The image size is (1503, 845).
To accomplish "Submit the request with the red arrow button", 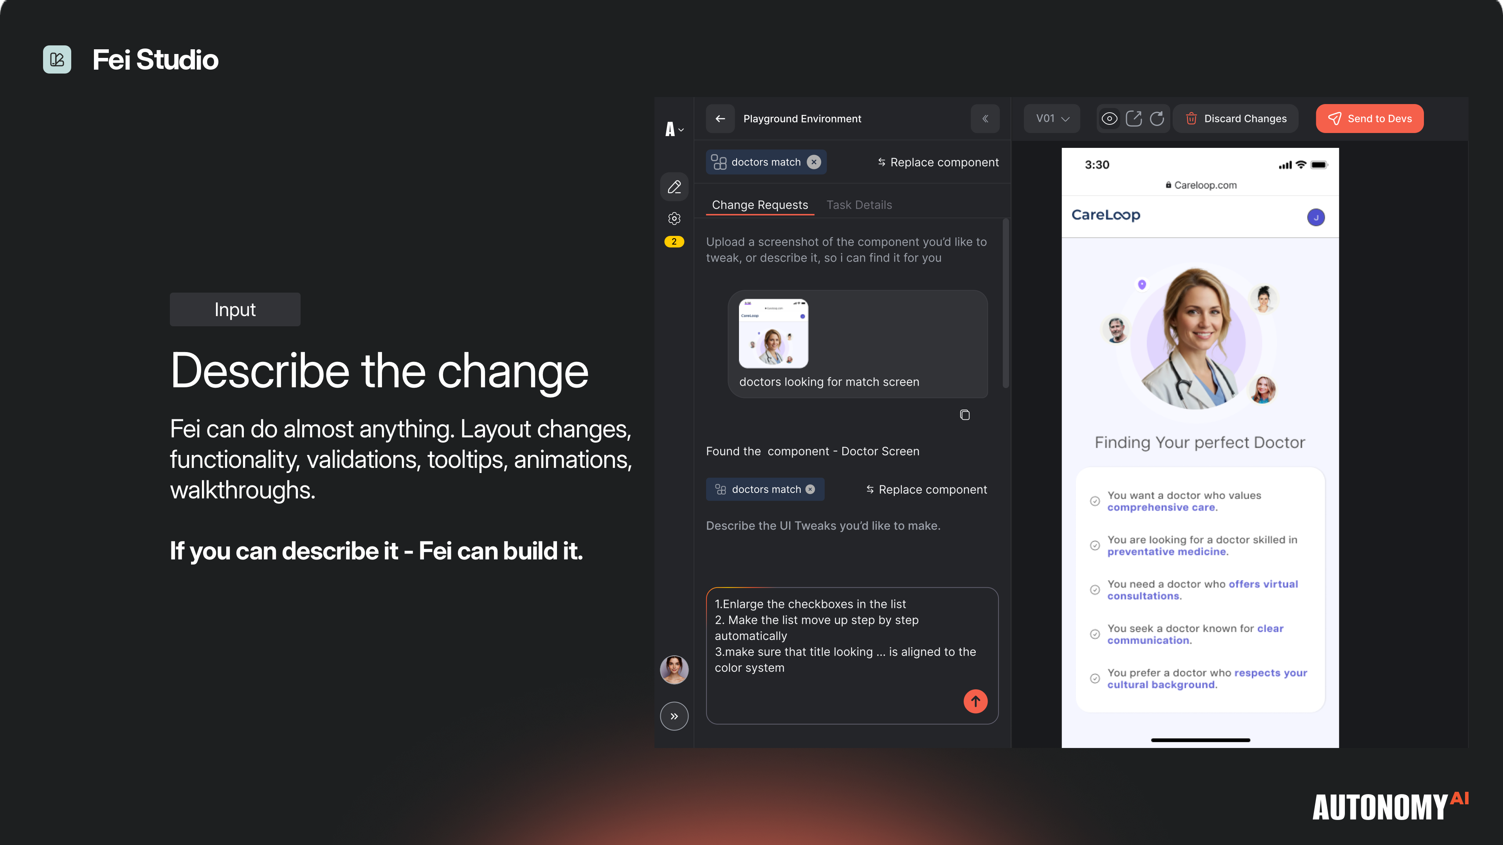I will coord(975,701).
